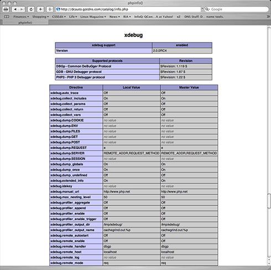Click the xdebug.auto_trace directive
This screenshot has width=271, height=270.
click(64, 93)
